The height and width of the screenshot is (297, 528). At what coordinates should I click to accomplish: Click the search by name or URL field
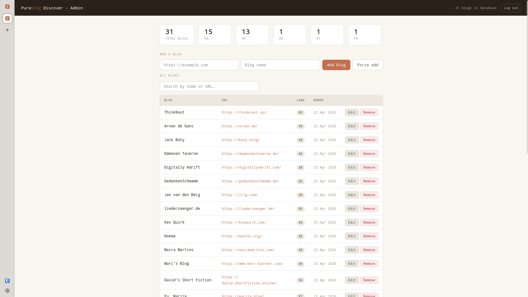(x=209, y=86)
